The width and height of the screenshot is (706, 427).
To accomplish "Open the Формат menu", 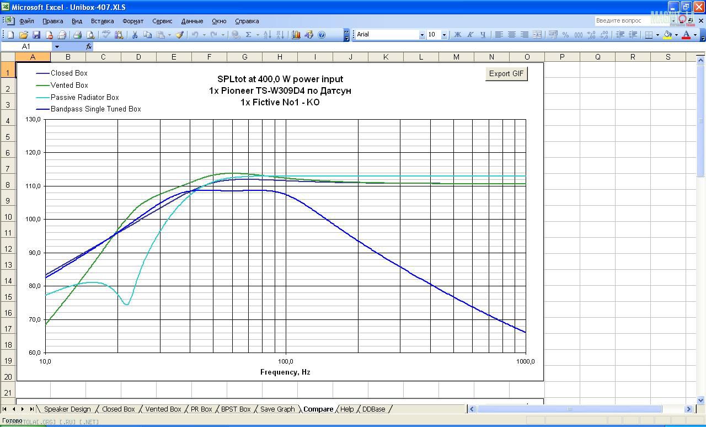I will click(x=132, y=21).
